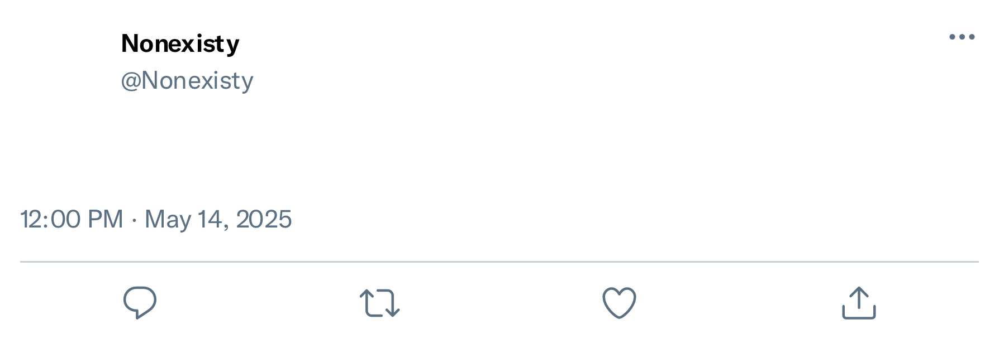Select the gray @Nonexisty username
The image size is (999, 363).
(187, 81)
